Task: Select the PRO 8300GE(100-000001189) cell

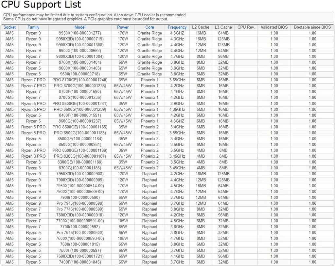Action: point(80,150)
